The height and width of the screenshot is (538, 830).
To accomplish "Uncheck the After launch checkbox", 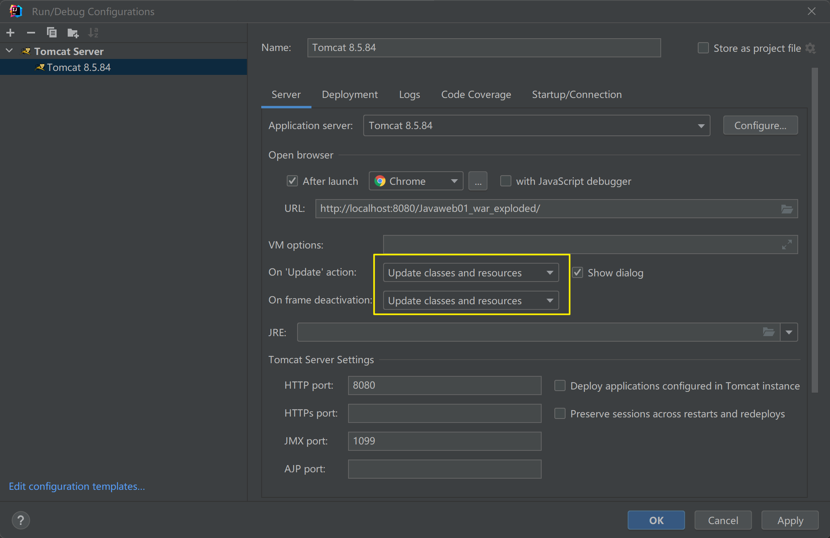I will coord(292,181).
